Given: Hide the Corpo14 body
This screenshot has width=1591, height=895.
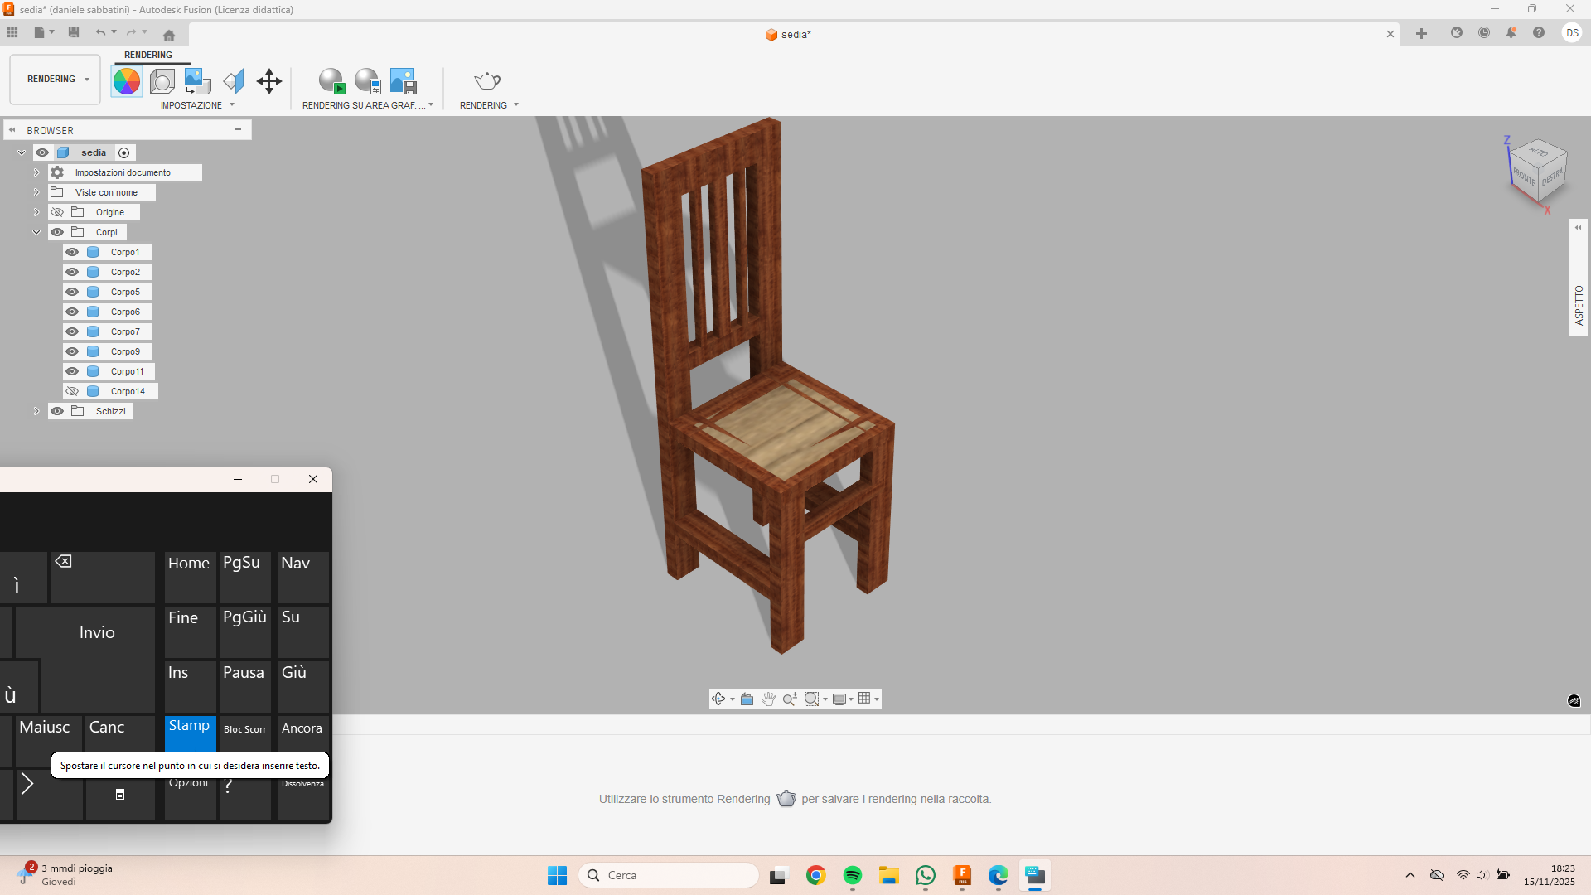Looking at the screenshot, I should (72, 390).
